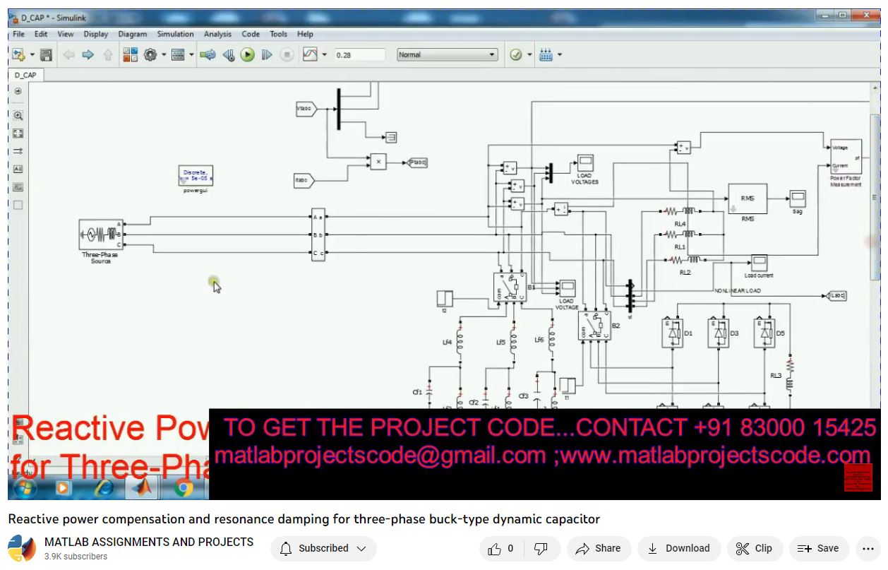Click the Share button
The height and width of the screenshot is (570, 888).
tap(598, 548)
